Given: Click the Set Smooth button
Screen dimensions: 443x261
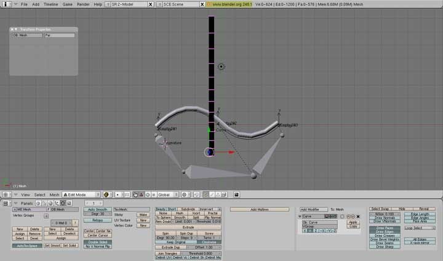Looking at the screenshot, I should (52, 246).
